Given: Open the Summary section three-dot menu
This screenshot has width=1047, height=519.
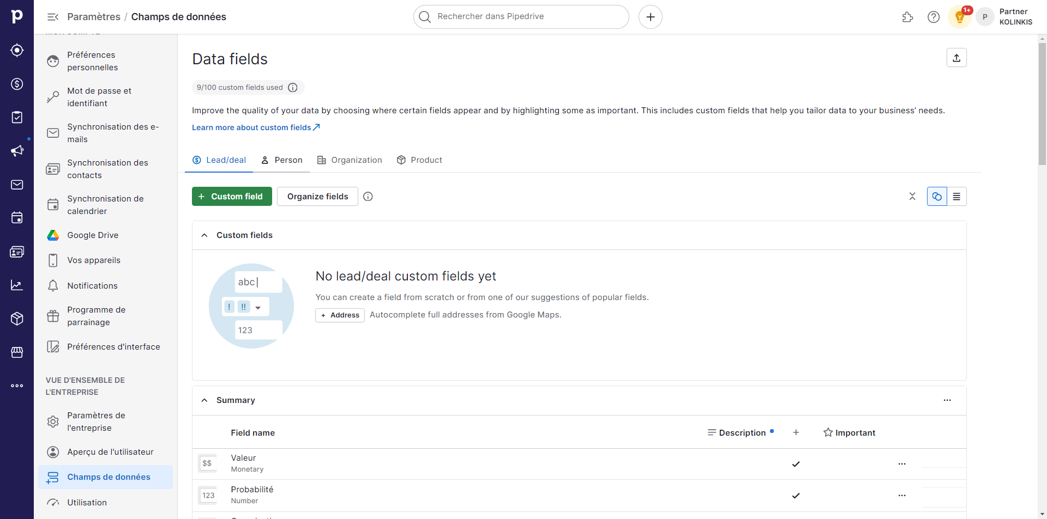Looking at the screenshot, I should pos(947,400).
